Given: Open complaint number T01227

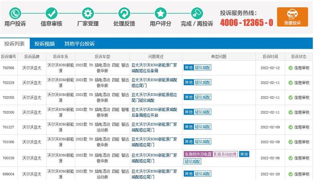Looking at the screenshot, I should pyautogui.click(x=9, y=127).
